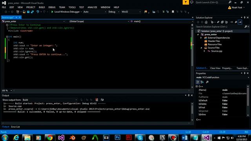Click Property Pages wrench icon in Properties
Image resolution: width=251 pixels, height=141 pixels.
(207, 82)
